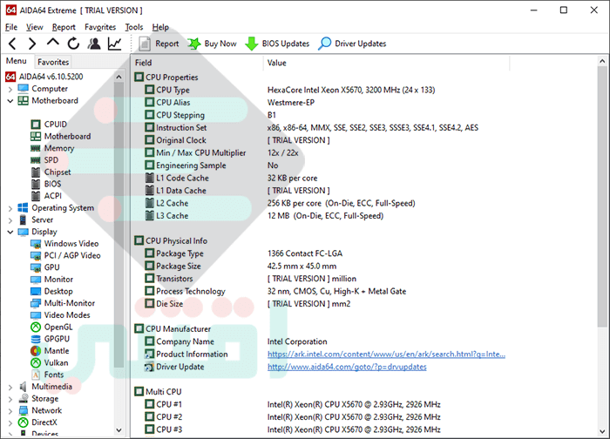Select Motherboard sub-item under Motherboard
Viewport: 610px width, 439px height.
pos(61,136)
